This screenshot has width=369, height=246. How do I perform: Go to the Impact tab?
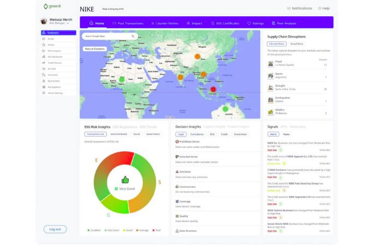(195, 23)
